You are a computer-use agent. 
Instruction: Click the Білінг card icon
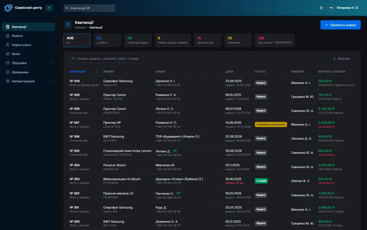[8, 54]
